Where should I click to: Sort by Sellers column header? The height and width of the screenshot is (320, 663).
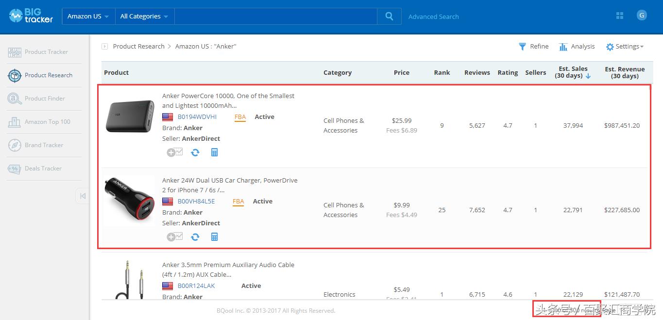[x=535, y=72]
